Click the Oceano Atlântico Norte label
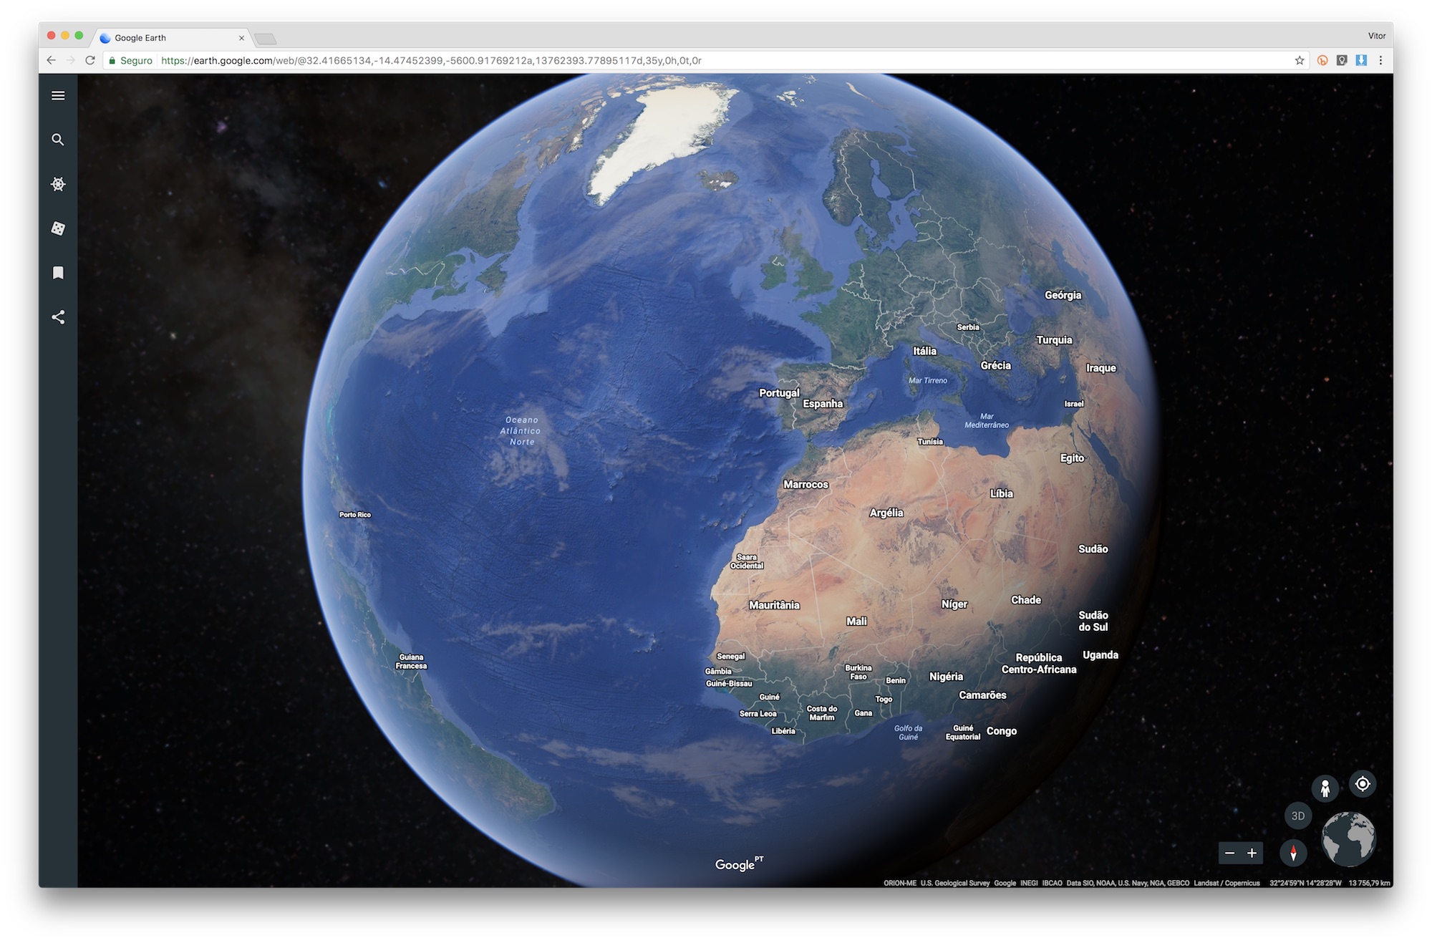 (x=521, y=431)
